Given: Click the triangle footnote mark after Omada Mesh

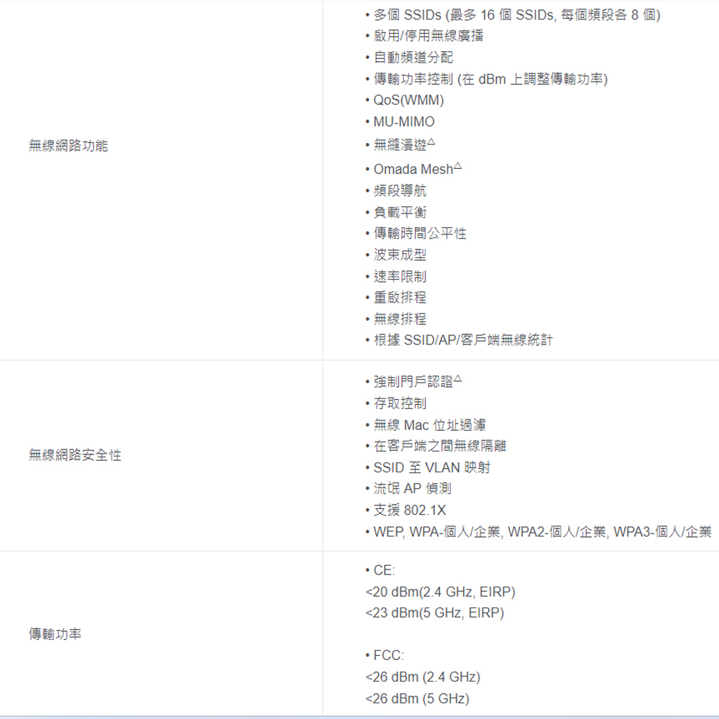Looking at the screenshot, I should [458, 166].
